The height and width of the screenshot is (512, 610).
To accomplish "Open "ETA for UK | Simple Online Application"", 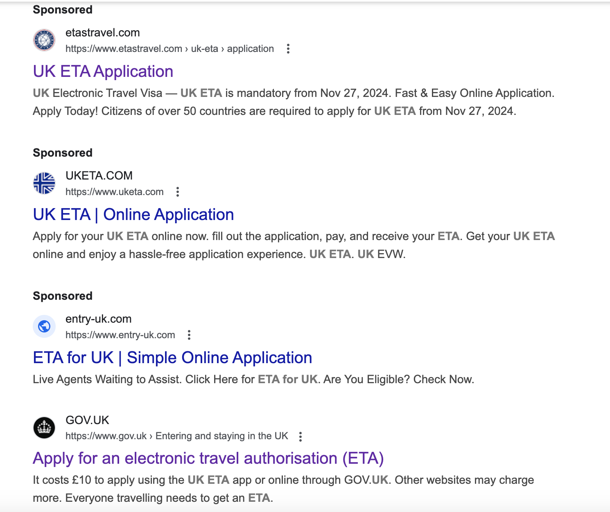I will tap(172, 358).
